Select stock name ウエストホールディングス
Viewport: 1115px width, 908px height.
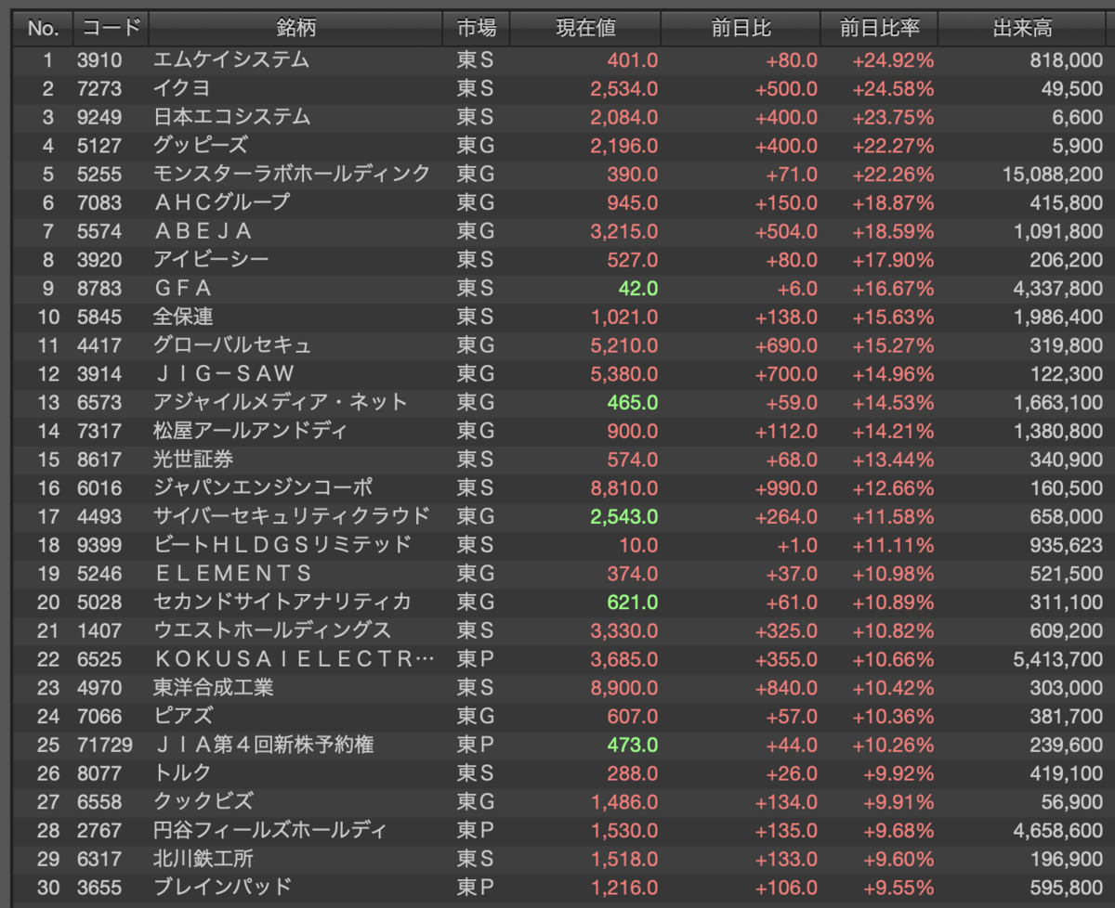pos(272,630)
